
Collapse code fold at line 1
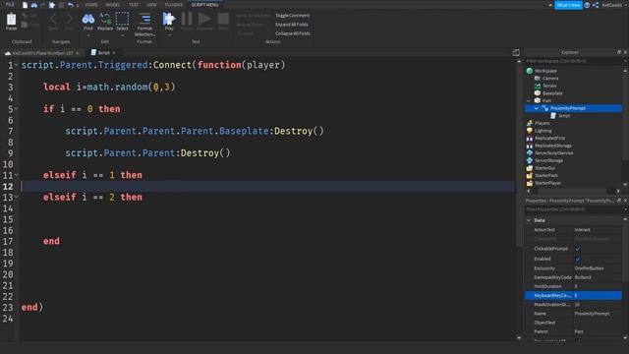click(17, 65)
